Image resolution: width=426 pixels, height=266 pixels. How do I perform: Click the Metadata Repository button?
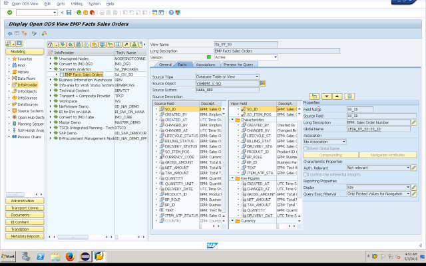[25, 236]
